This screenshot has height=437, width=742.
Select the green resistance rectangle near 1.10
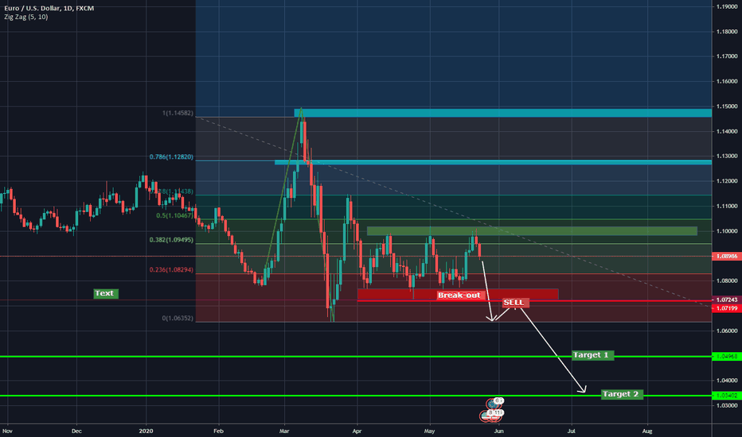(x=532, y=231)
